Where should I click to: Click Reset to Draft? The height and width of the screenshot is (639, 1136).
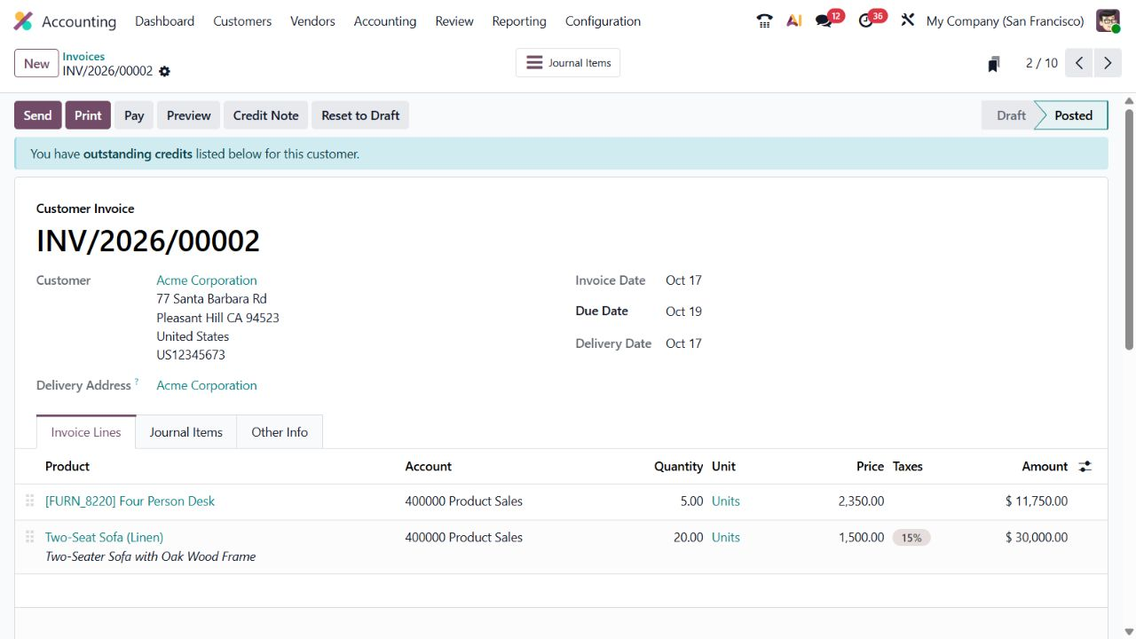point(360,115)
